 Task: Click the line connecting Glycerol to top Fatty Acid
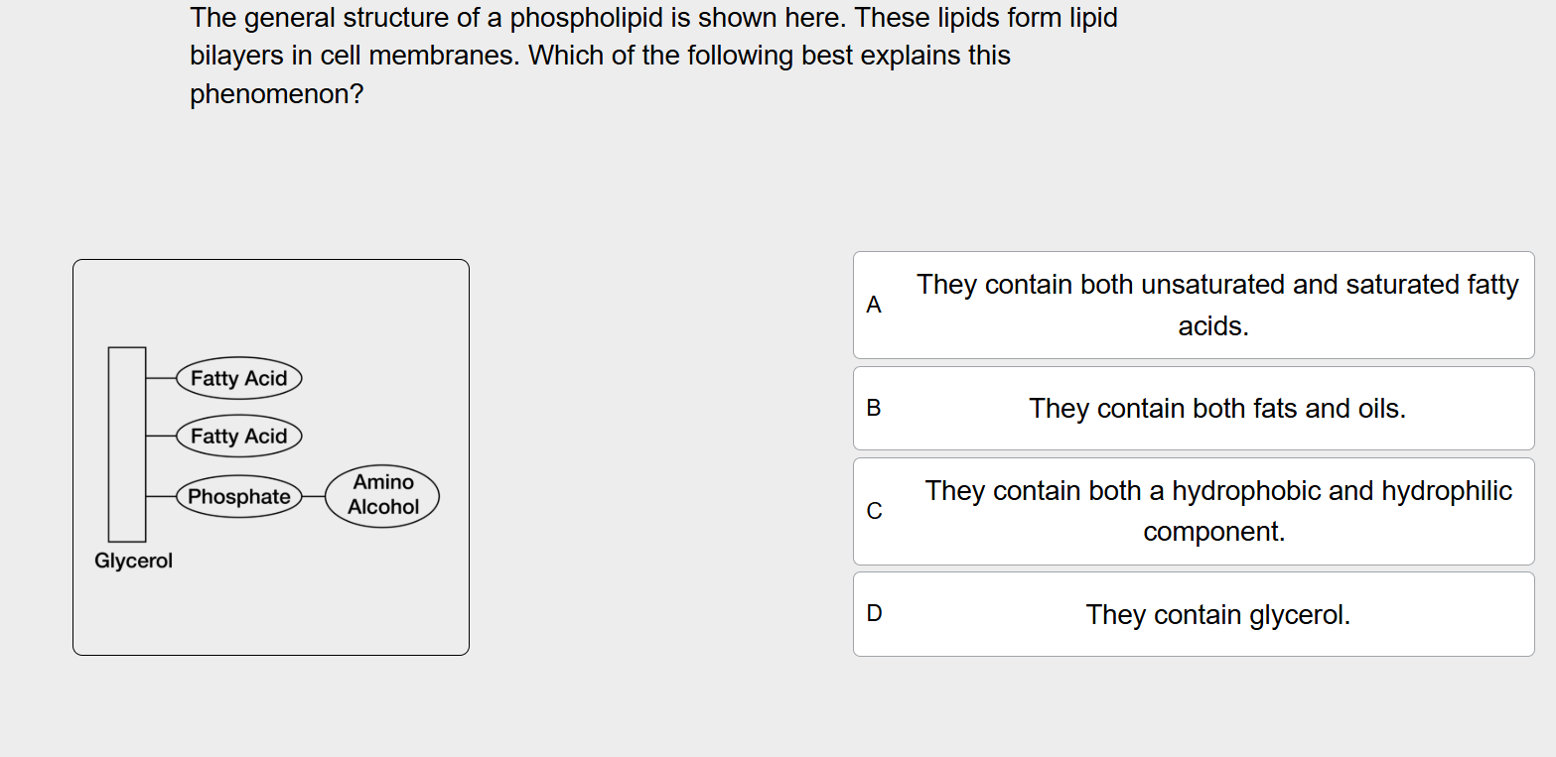coord(162,378)
